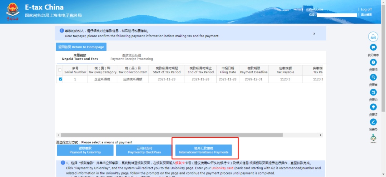The image size is (386, 177).
Task: Toggle the select-all checkbox in table header
Action: coord(60,70)
